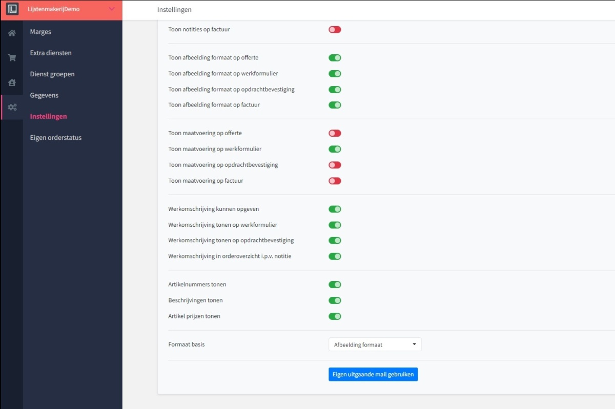Go to Marges menu item
Screen dimensions: 615x409
click(x=40, y=32)
